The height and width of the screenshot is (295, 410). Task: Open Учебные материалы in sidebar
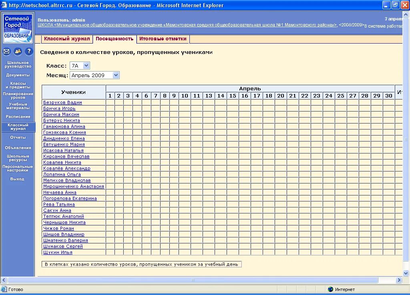click(x=18, y=106)
